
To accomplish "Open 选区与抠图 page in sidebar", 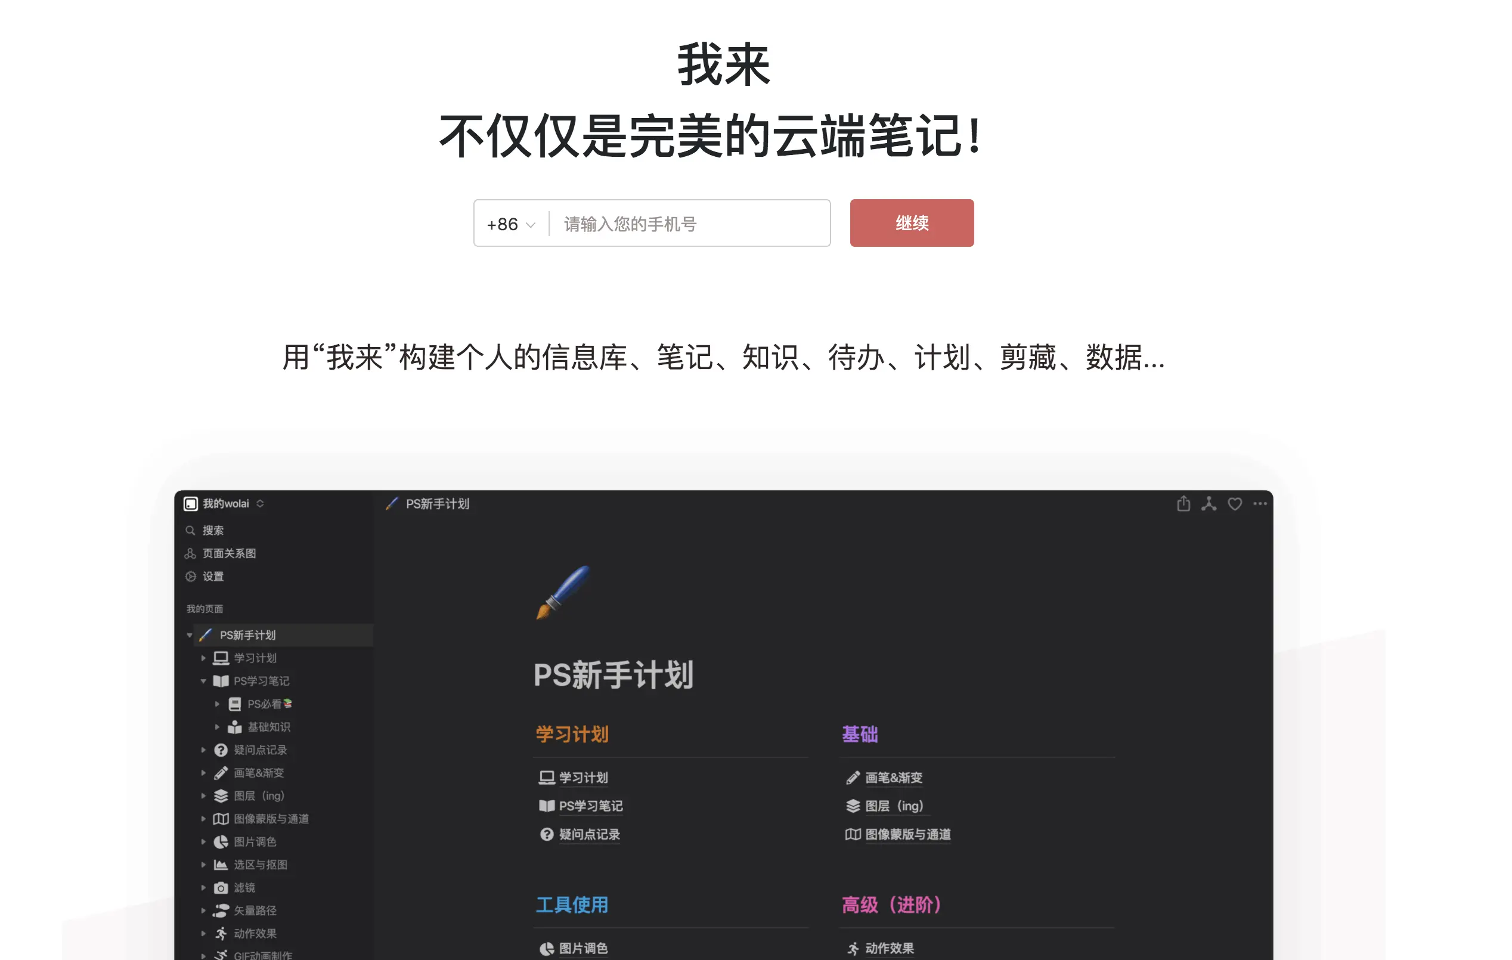I will tap(261, 865).
